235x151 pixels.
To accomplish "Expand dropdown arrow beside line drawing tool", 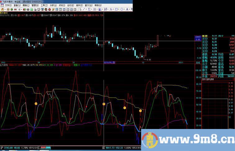I will (x=87, y=9).
